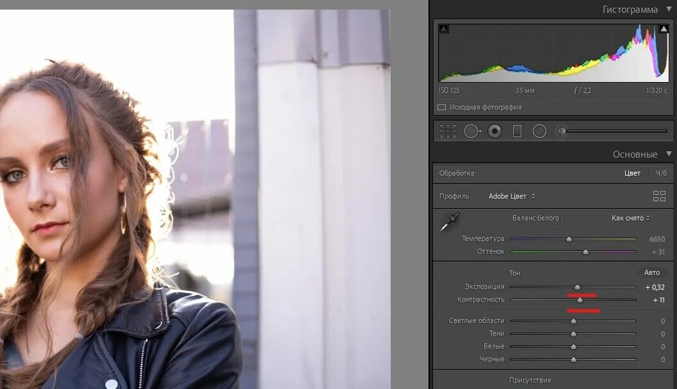Collapse the Гистограмма panel

pos(669,9)
